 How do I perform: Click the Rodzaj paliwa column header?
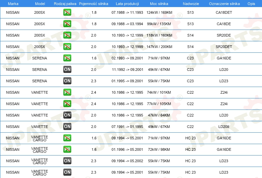65,4
